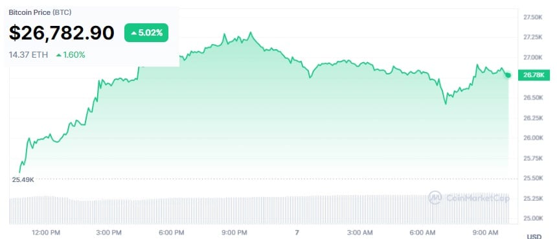Click the date marker 7 on axis
This screenshot has width=557, height=239.
point(297,233)
